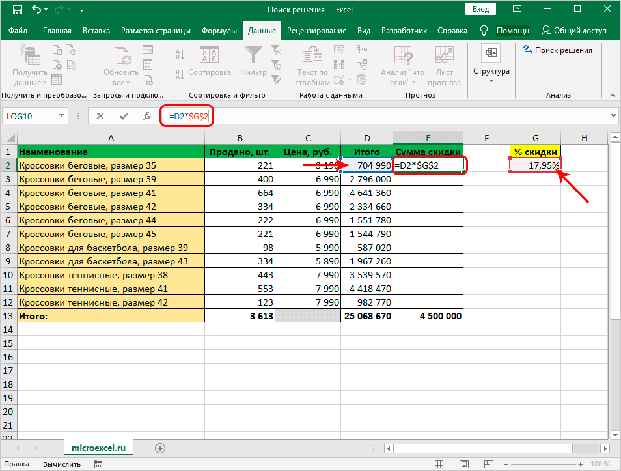Switch to Page Break Preview icon
This screenshot has height=471, width=621.
pos(489,464)
